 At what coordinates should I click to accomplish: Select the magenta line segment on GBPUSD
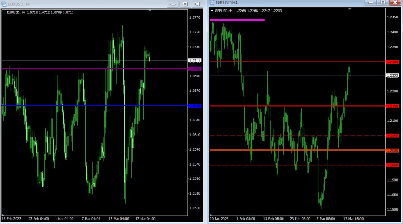(x=237, y=20)
